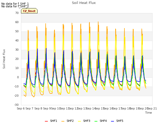Click the 20 y-axis tick label
The height and width of the screenshot is (126, 168).
pyautogui.click(x=17, y=59)
